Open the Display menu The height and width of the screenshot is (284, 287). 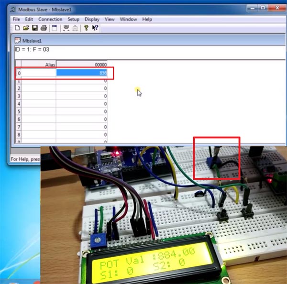[92, 19]
